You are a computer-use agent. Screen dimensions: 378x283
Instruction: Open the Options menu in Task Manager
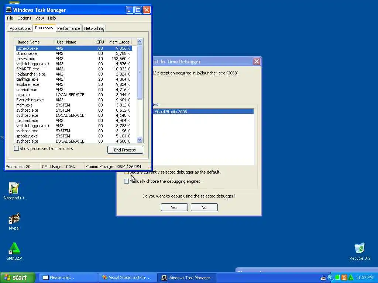click(24, 18)
